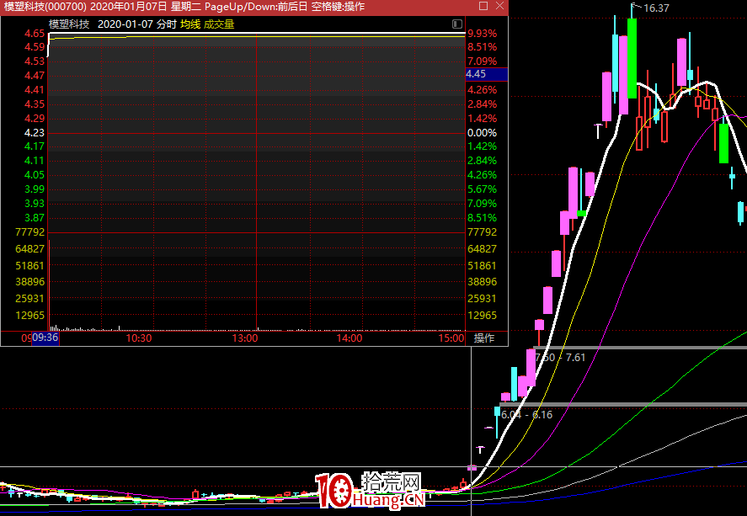This screenshot has width=747, height=516.
Task: Select the 6.04 - 6.16 gap label
Action: pyautogui.click(x=526, y=415)
